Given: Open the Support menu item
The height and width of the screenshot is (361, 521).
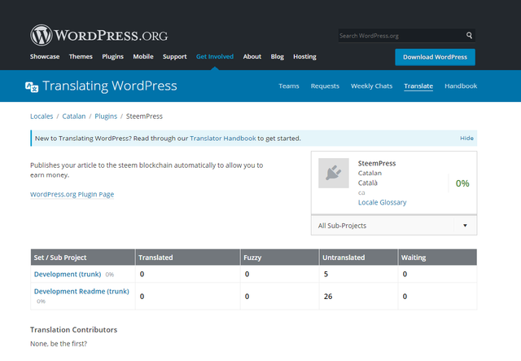Looking at the screenshot, I should point(175,56).
